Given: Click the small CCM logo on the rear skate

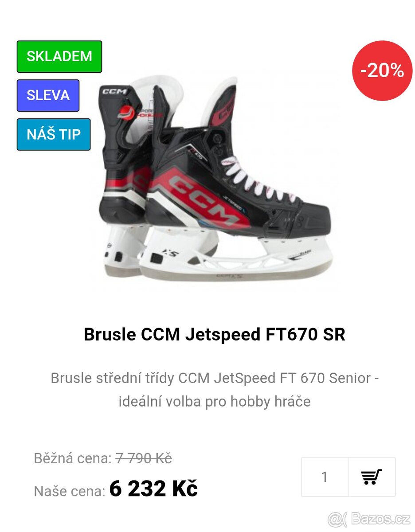Looking at the screenshot, I should 114,92.
